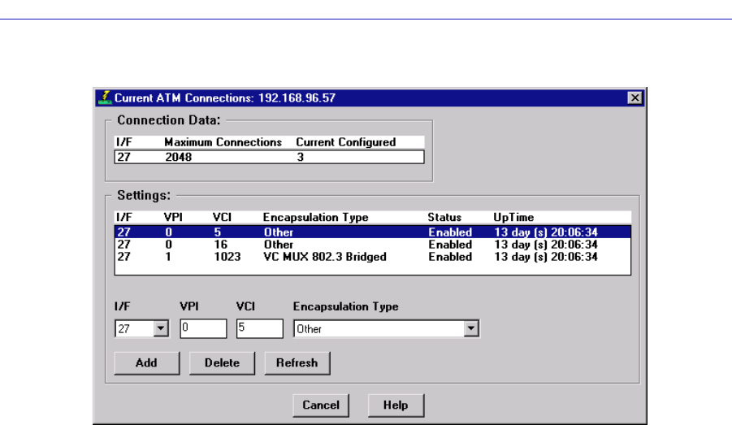Refresh the ATM connections list
Viewport: 732px width, 425px height.
(297, 362)
